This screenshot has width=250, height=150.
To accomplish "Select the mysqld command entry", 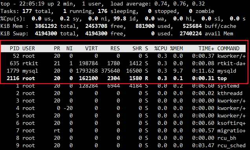I will point(227,71).
